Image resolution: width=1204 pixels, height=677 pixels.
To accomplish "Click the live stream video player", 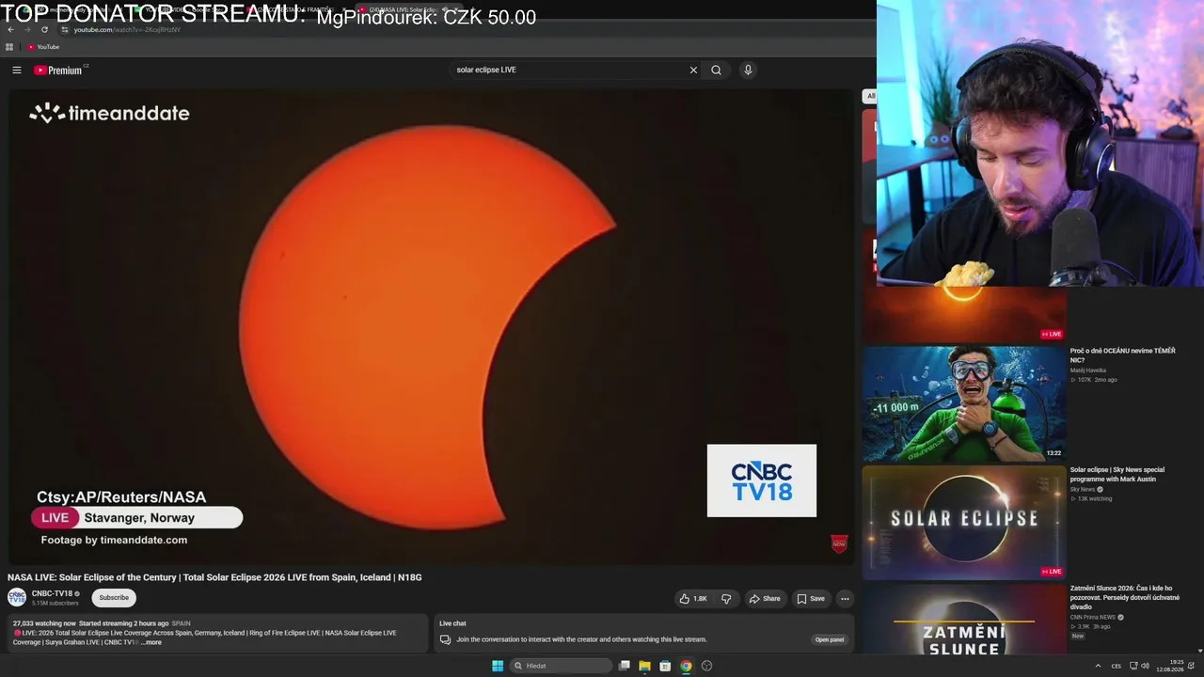I will [x=431, y=326].
